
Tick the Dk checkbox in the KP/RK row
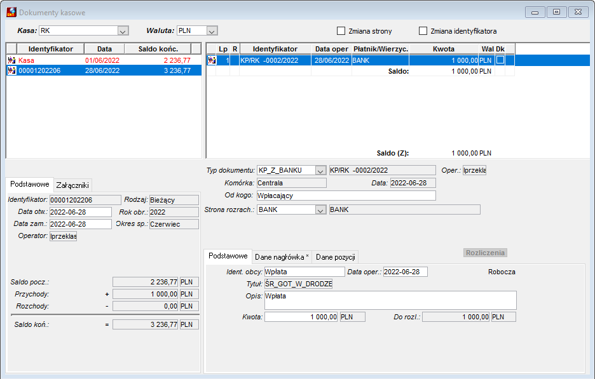500,60
